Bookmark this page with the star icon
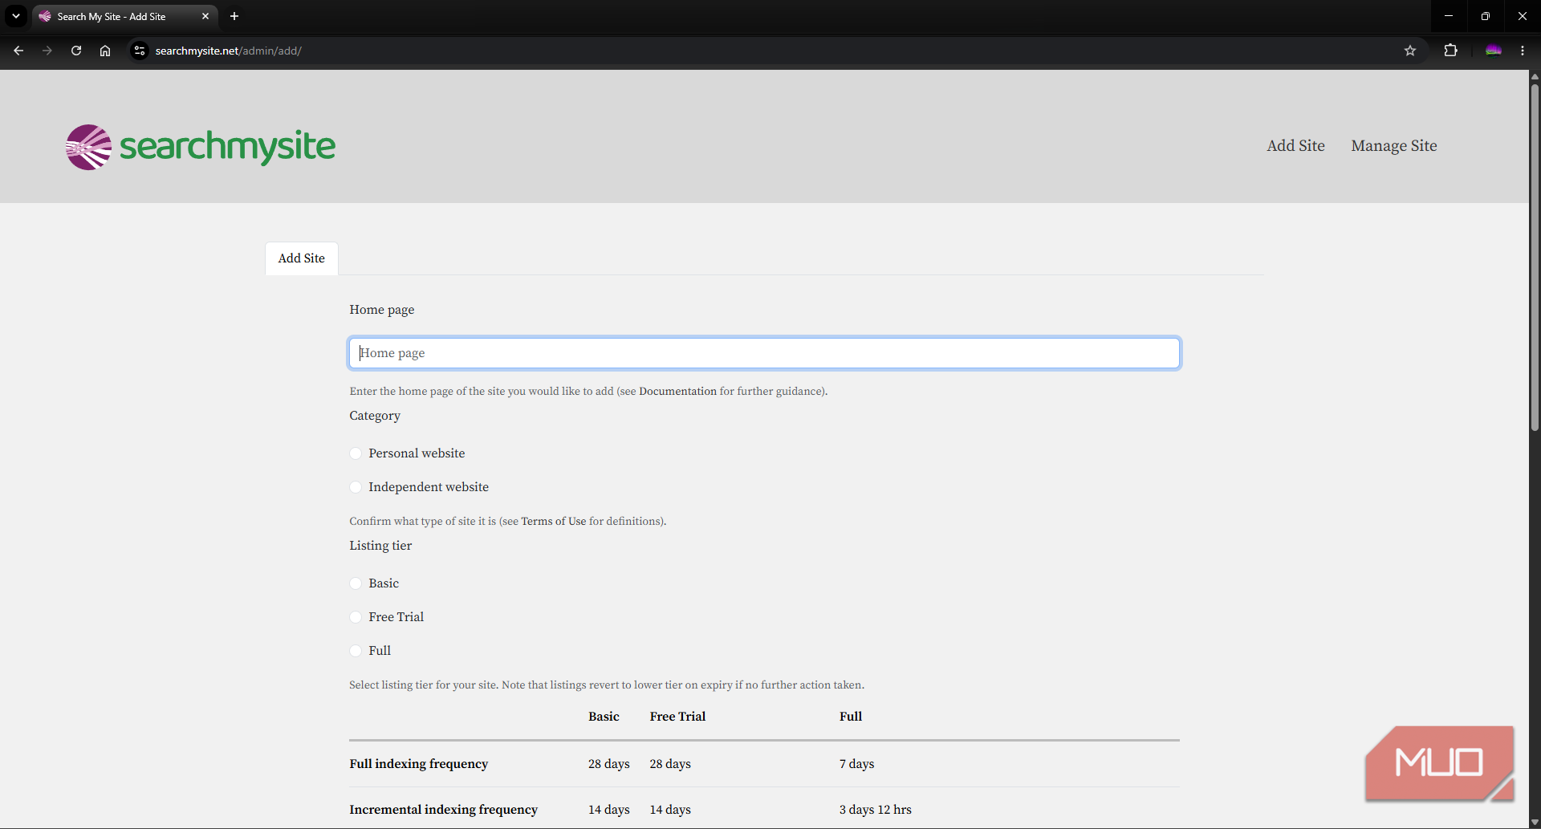Image resolution: width=1541 pixels, height=829 pixels. [x=1410, y=51]
